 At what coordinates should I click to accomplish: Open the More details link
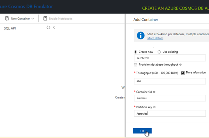155,38
